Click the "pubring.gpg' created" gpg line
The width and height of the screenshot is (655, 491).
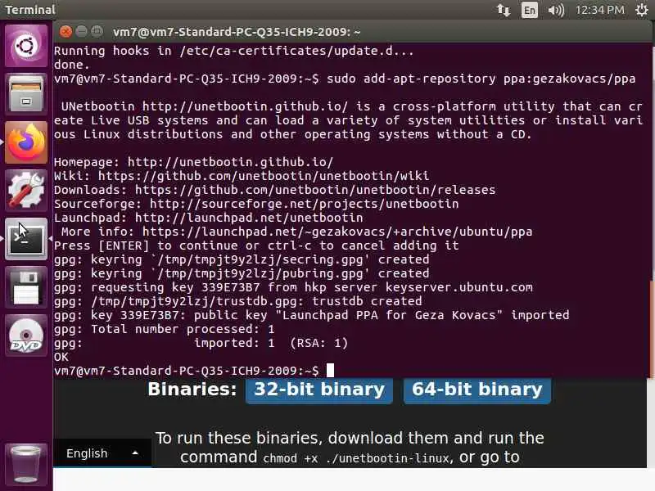coord(242,273)
